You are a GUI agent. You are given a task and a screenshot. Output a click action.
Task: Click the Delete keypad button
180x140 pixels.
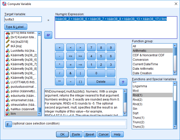[101, 81]
